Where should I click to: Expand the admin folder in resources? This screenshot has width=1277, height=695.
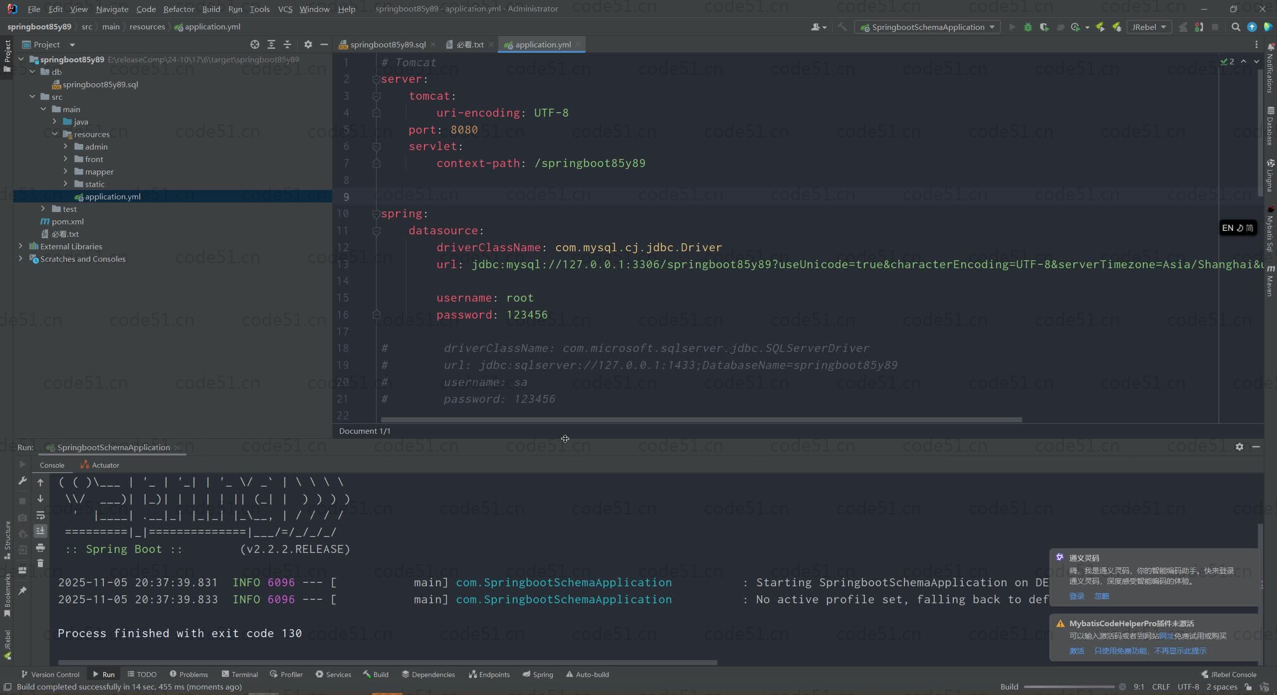[x=65, y=146]
